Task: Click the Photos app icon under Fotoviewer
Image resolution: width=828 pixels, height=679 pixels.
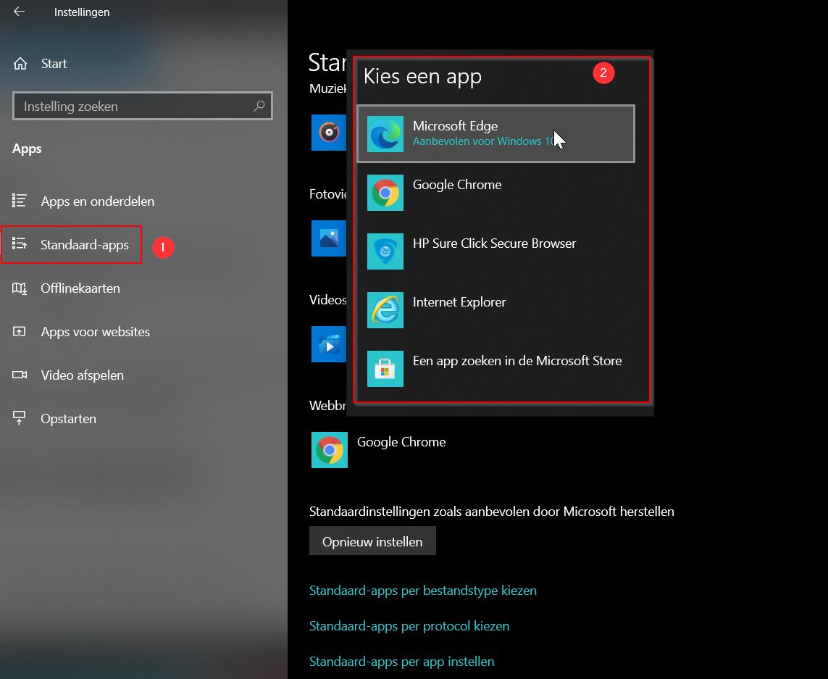Action: pyautogui.click(x=330, y=239)
